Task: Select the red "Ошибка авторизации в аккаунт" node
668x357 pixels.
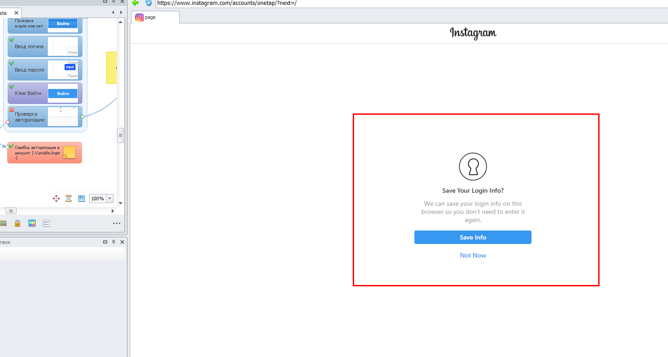Action: click(45, 153)
